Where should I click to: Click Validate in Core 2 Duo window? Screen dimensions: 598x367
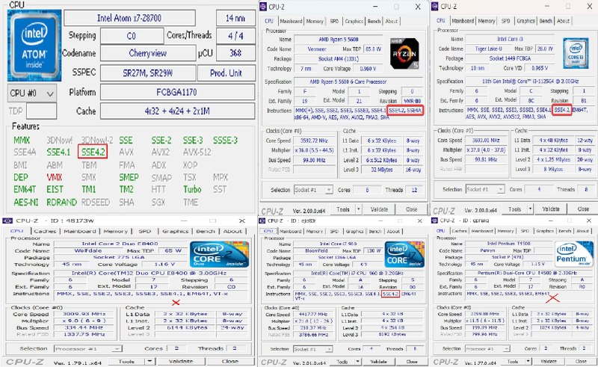(x=181, y=361)
